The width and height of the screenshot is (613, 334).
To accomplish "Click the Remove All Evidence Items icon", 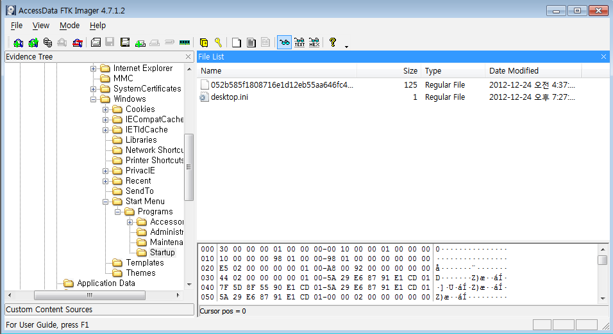I will click(78, 42).
